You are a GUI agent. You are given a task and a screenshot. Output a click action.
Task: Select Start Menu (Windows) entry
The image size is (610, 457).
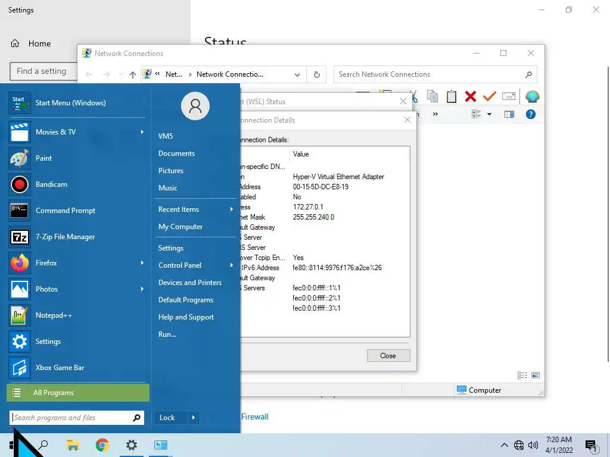77,102
